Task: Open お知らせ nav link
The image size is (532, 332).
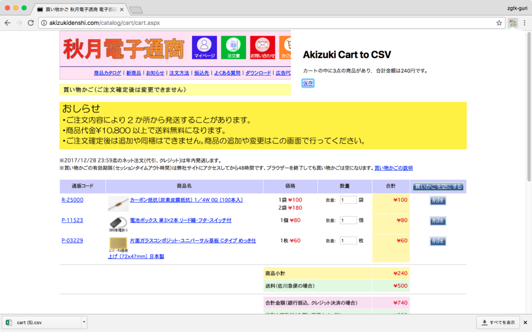Action: [x=155, y=73]
